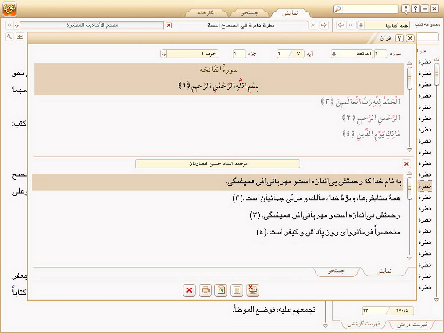Click the 'ترجمه استاد حسین انصاریان' translation selector
Viewport: 444px width, 333px height.
(x=218, y=164)
